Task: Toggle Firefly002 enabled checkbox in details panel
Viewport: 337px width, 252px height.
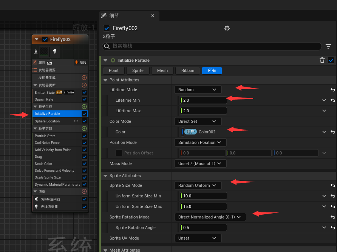Action: click(x=107, y=28)
